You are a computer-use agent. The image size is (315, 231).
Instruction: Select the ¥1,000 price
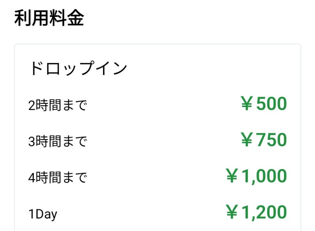coord(256,176)
